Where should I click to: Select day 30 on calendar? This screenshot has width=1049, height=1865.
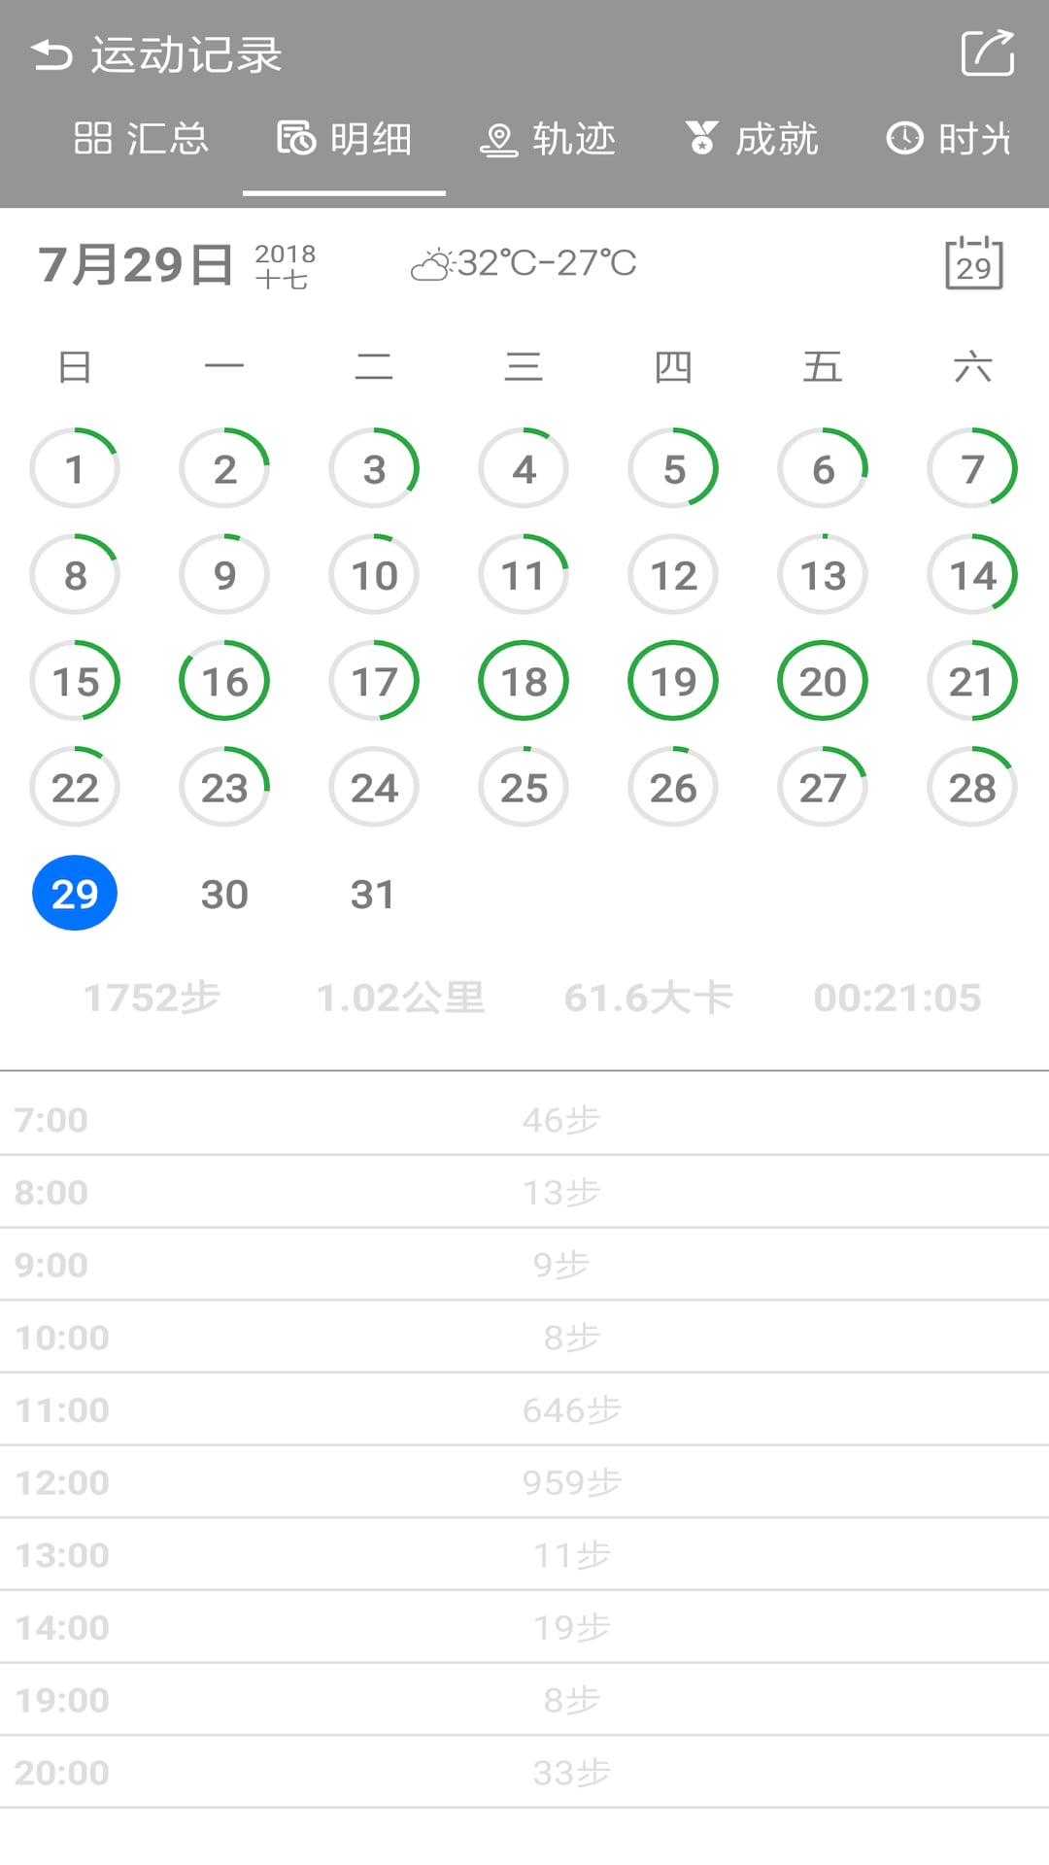pyautogui.click(x=224, y=894)
